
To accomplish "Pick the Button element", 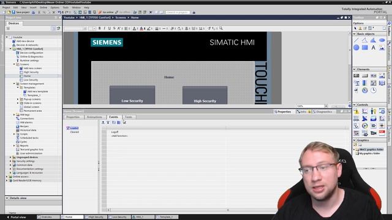I will click(365, 76).
